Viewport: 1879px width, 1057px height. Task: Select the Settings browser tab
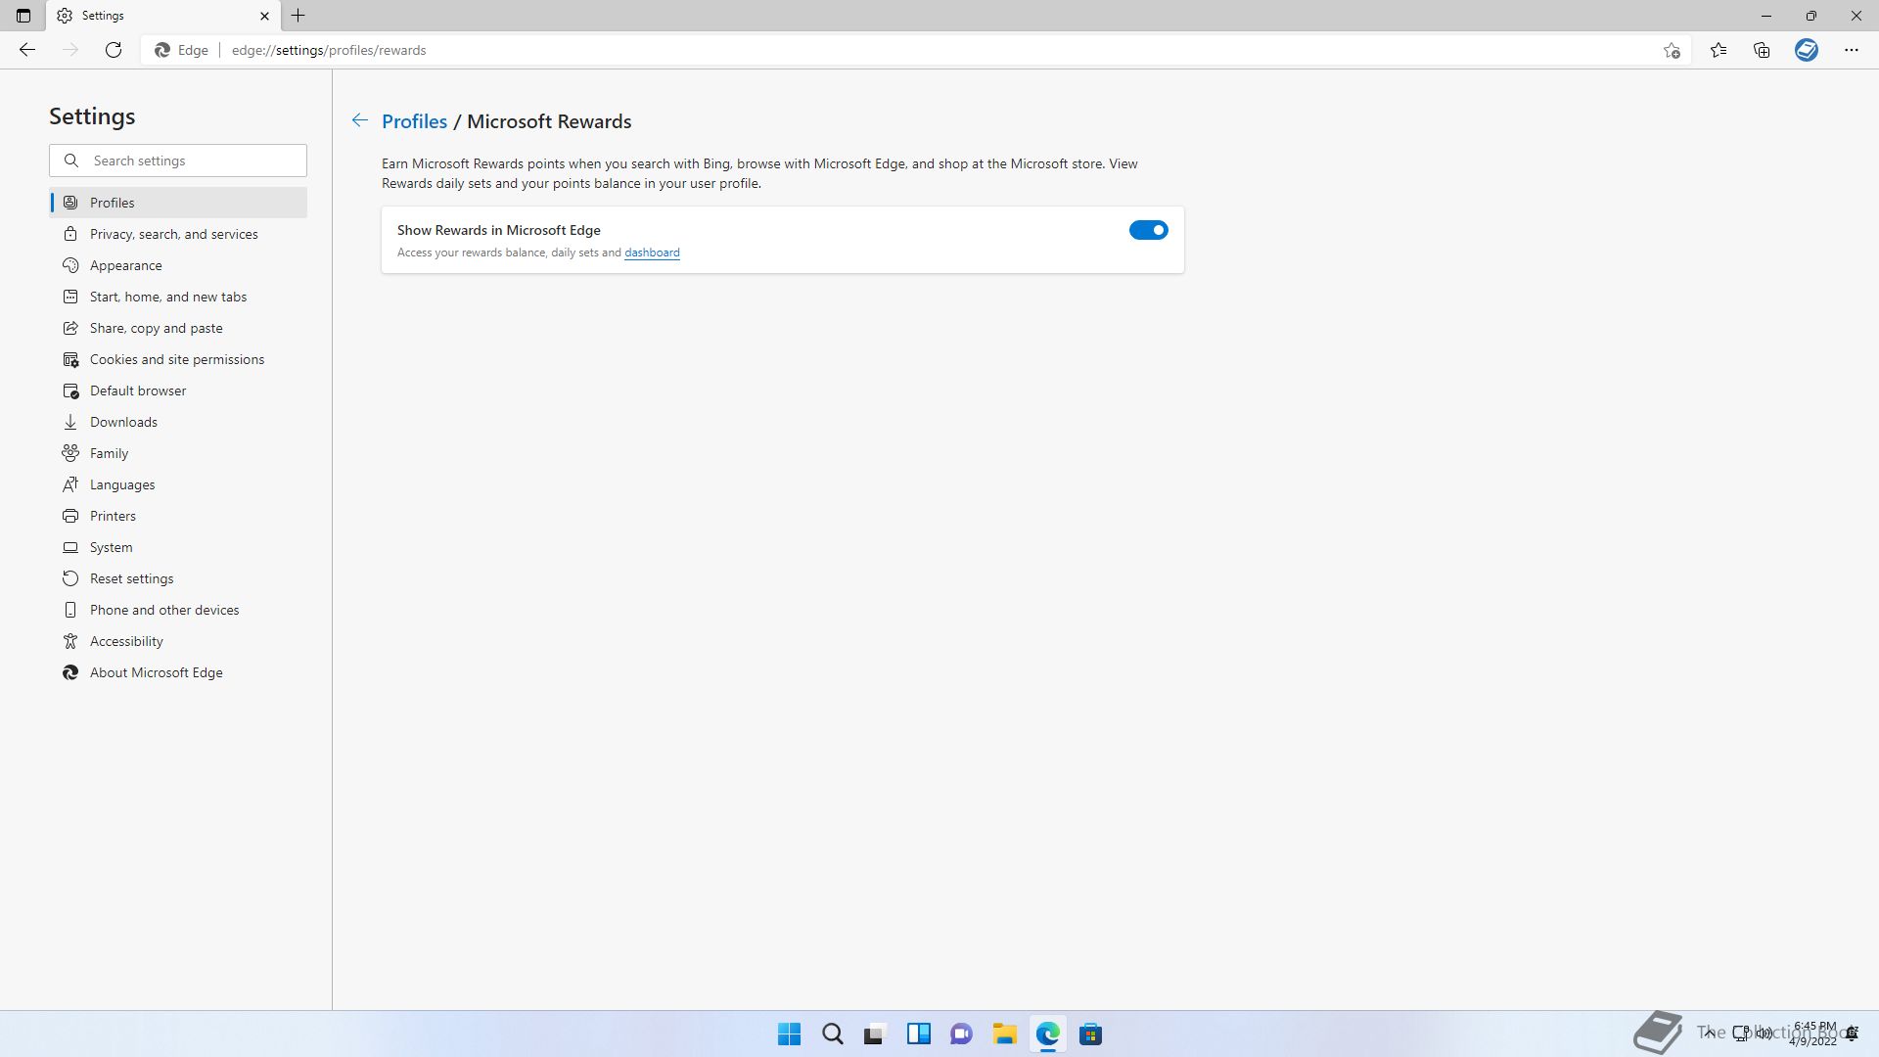coord(163,16)
